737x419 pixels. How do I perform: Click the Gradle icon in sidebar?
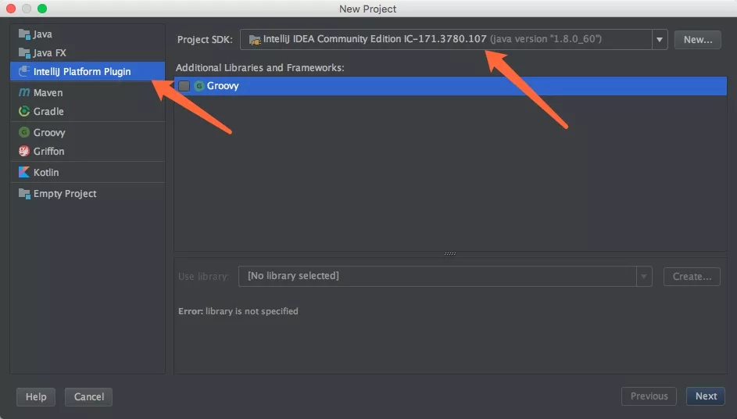[x=24, y=111]
